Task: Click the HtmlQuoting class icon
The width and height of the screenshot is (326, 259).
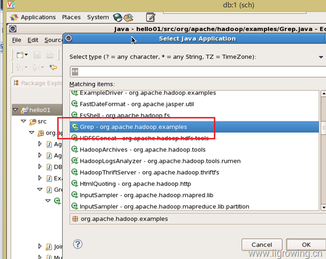Action: pyautogui.click(x=75, y=183)
